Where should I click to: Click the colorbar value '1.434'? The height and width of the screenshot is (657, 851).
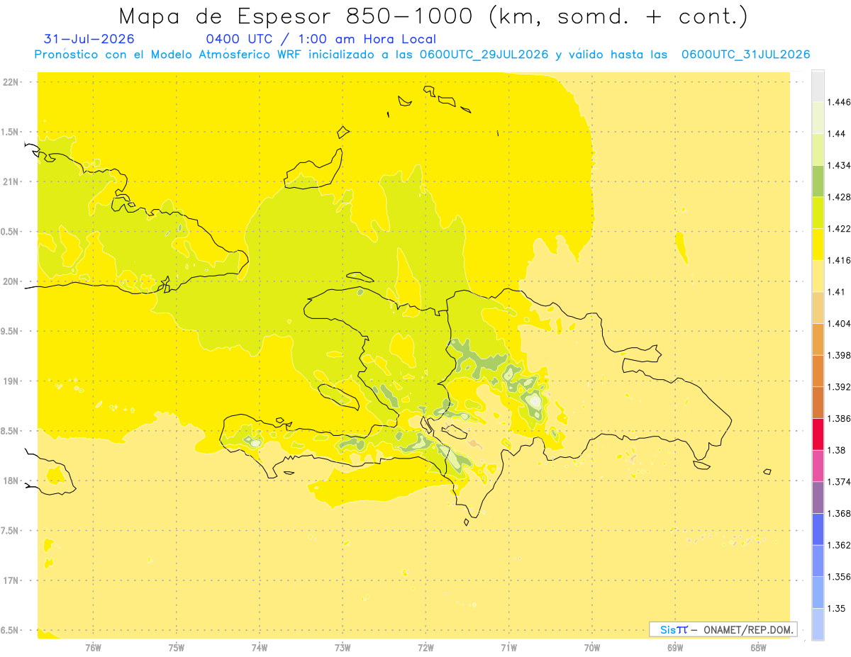pos(840,165)
